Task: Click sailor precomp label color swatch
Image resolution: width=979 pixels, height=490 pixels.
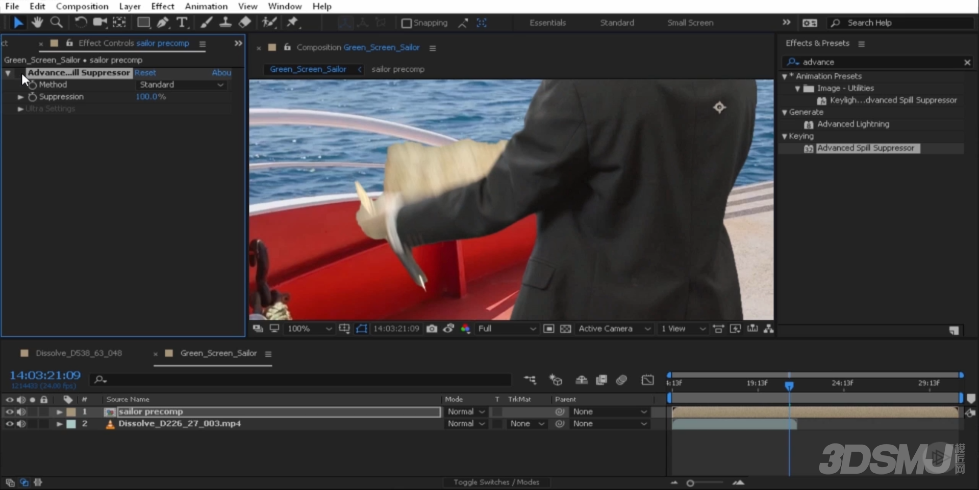Action: click(x=71, y=412)
